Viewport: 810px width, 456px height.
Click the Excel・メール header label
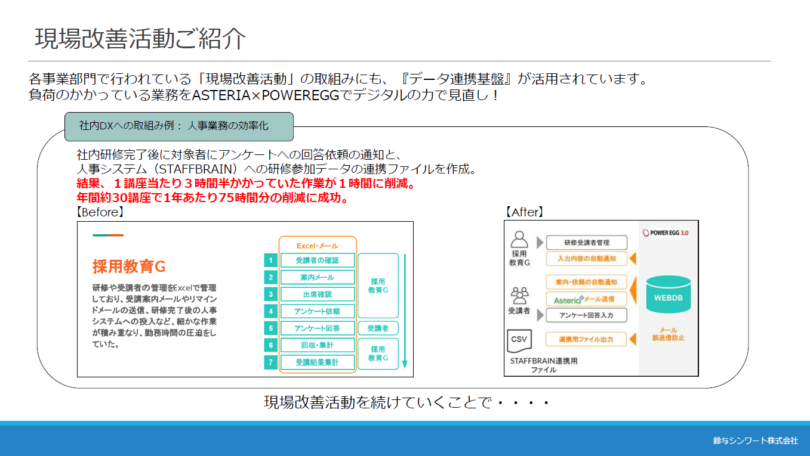point(317,246)
